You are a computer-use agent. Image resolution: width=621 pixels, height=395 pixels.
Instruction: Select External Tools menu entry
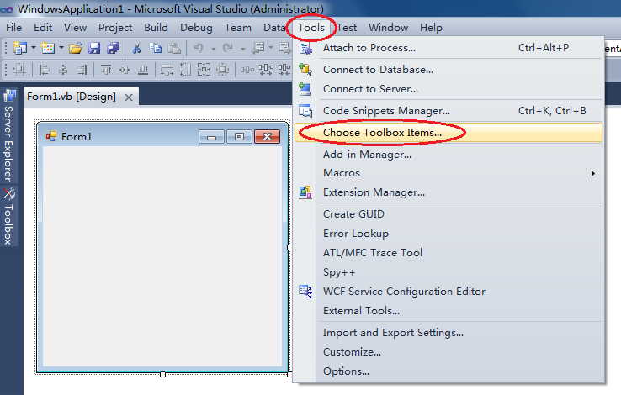click(x=448, y=311)
